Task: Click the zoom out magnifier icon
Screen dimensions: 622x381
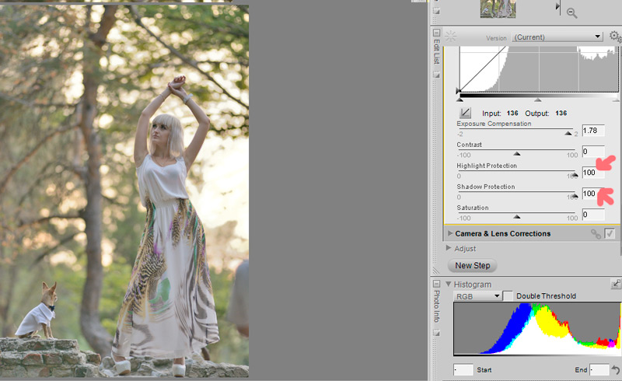Action: click(571, 13)
